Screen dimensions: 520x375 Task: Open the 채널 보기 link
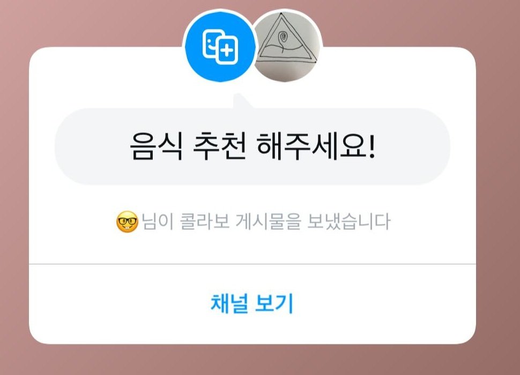point(252,303)
